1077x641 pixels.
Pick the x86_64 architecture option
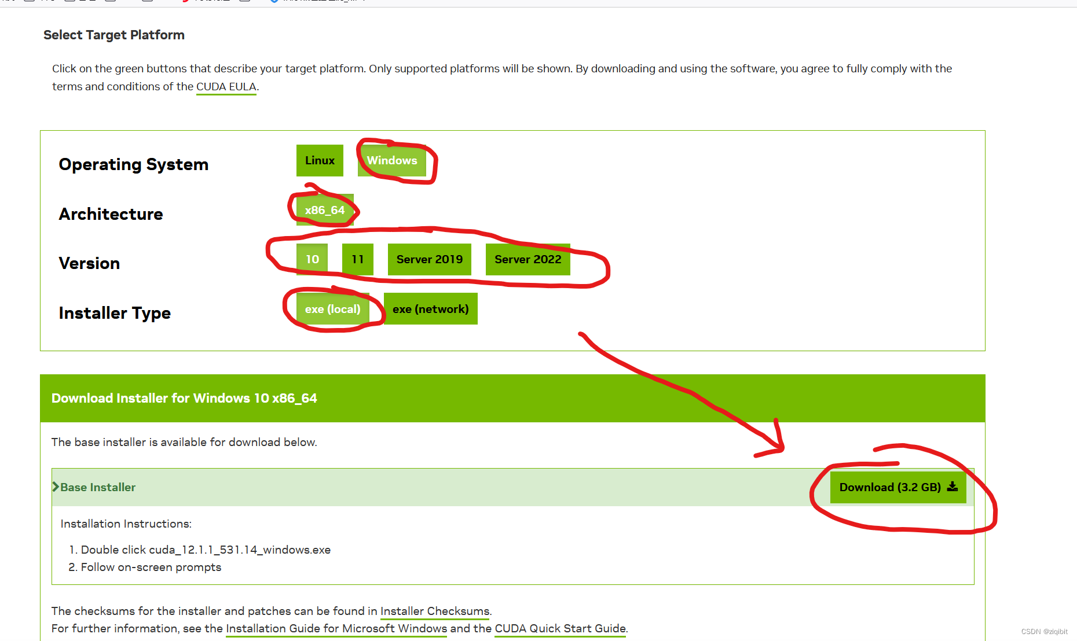tap(325, 210)
